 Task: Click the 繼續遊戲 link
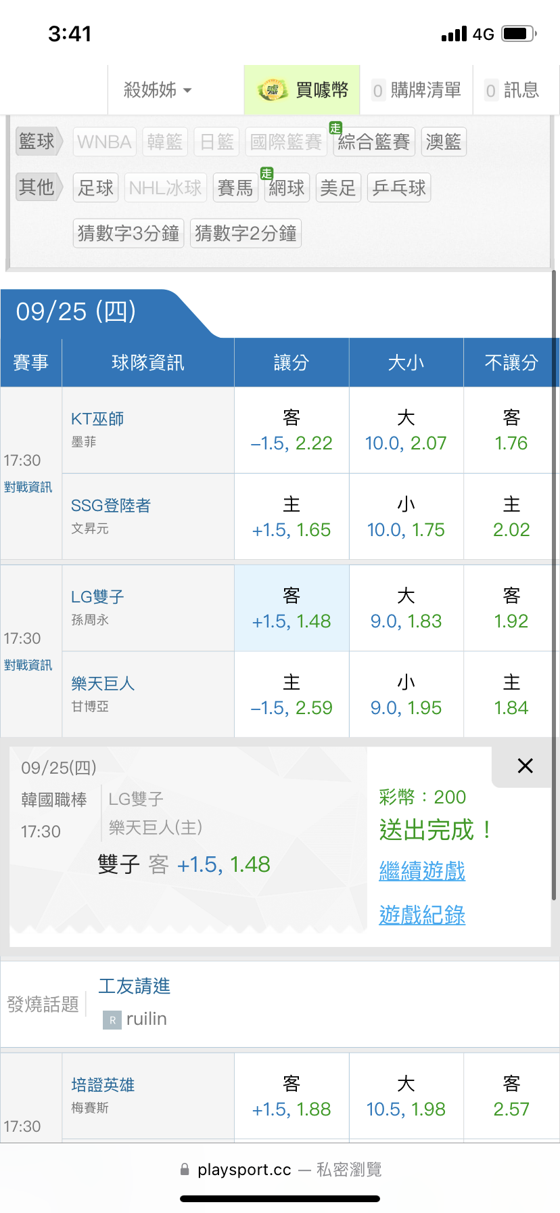point(422,870)
